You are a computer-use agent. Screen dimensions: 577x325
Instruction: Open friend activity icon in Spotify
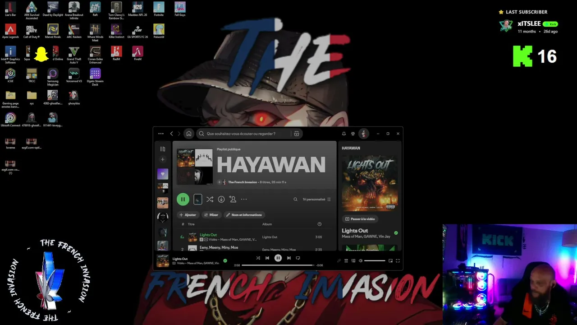click(353, 134)
